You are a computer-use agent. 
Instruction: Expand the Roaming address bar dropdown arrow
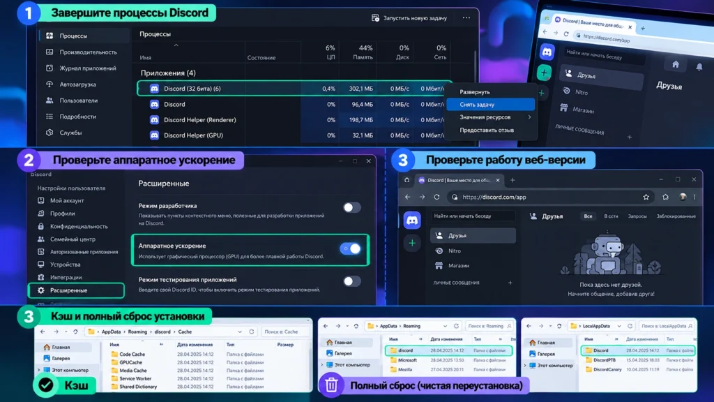[x=445, y=327]
